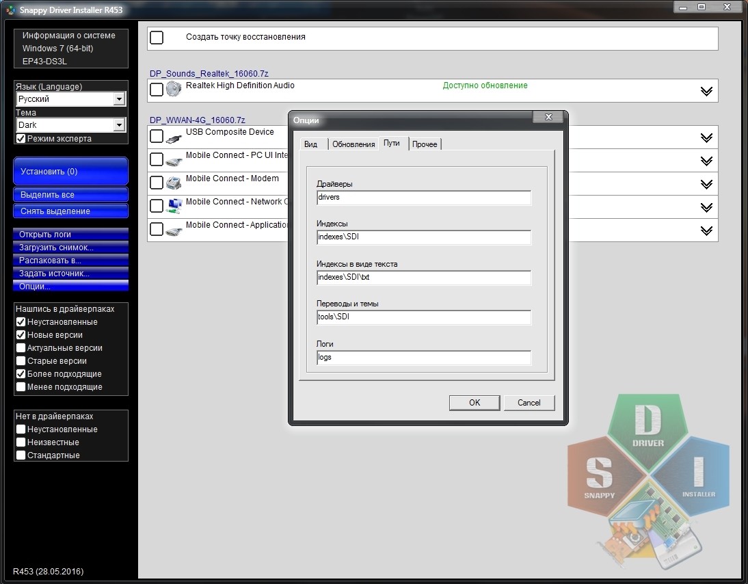Select the Пути tab
The width and height of the screenshot is (748, 584).
click(x=392, y=143)
